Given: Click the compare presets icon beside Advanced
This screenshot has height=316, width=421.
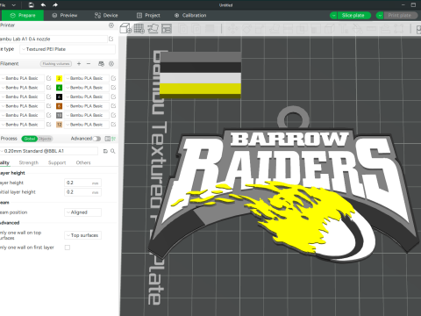Looking at the screenshot, I should [108, 139].
